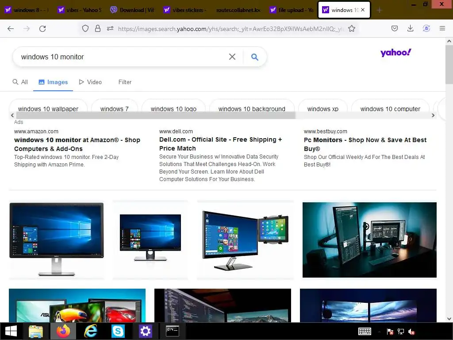453x340 pixels.
Task: Open the site permissions icon in the address bar
Action: [x=110, y=28]
